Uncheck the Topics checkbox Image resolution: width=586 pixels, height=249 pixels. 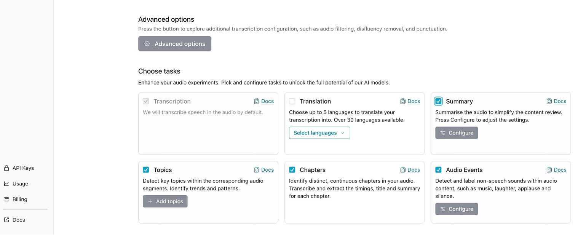tap(146, 169)
